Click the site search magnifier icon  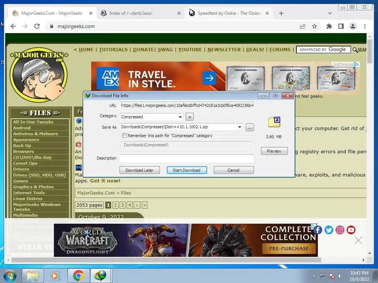[355, 50]
